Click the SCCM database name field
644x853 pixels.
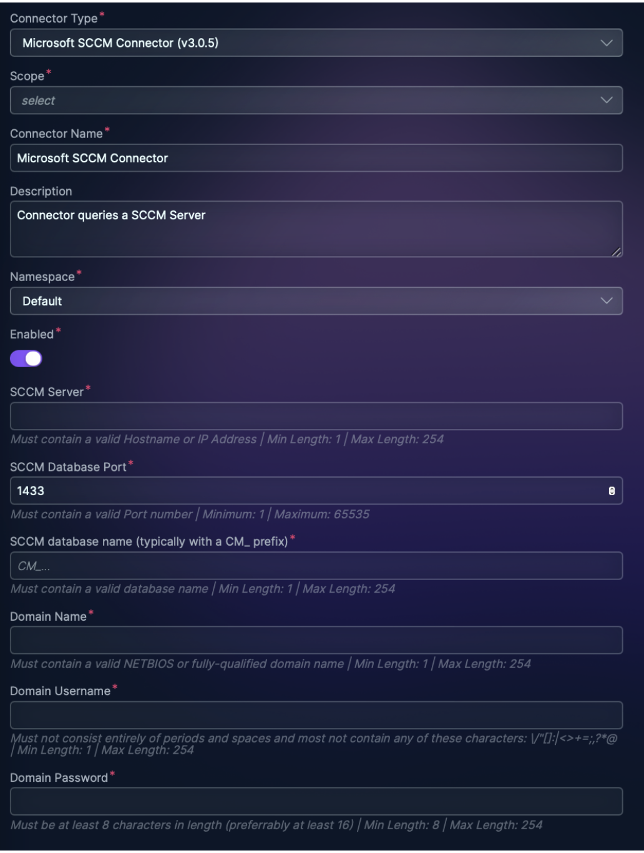pyautogui.click(x=316, y=566)
